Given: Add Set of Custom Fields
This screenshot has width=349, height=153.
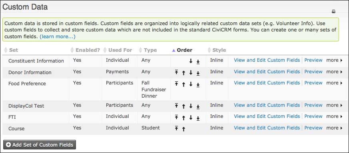Looking at the screenshot, I should (x=40, y=145).
